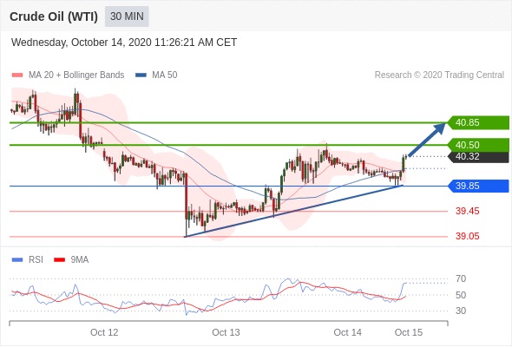512x347 pixels.
Task: Click the 40.32 current price tag
Action: (x=479, y=157)
